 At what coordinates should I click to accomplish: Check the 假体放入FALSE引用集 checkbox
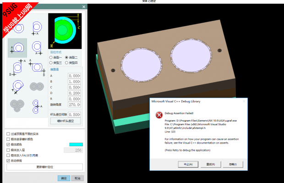(8, 155)
